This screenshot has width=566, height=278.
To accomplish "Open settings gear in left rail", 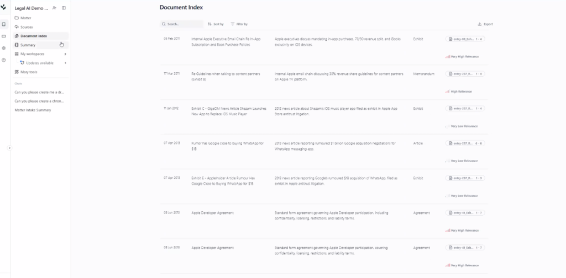I will pyautogui.click(x=4, y=48).
